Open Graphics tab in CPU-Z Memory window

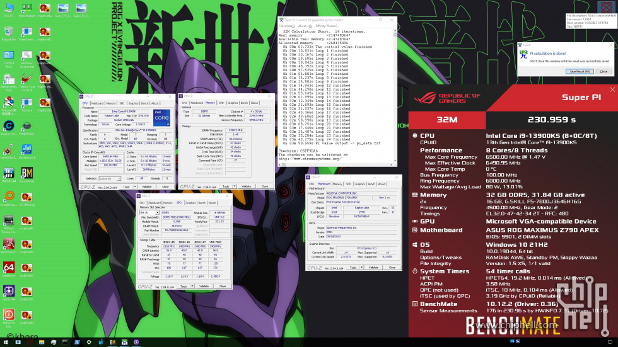tap(233, 103)
